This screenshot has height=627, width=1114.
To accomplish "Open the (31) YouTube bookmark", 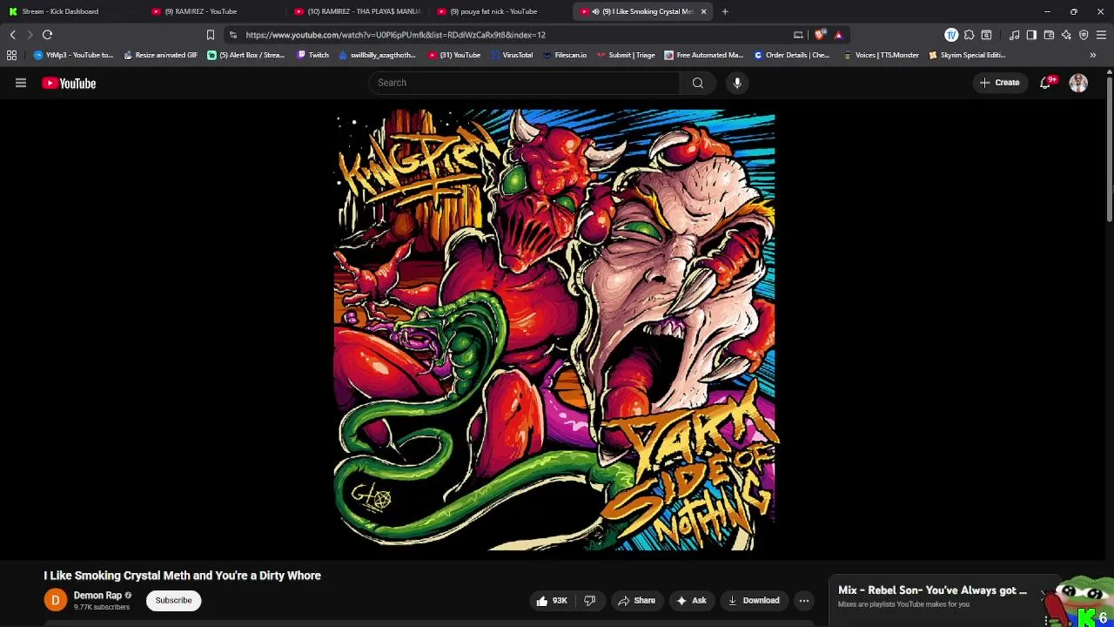I will click(454, 55).
